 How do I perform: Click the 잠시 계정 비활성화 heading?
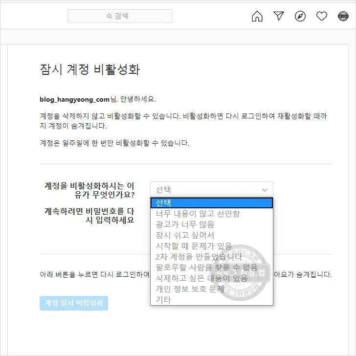[x=89, y=69]
